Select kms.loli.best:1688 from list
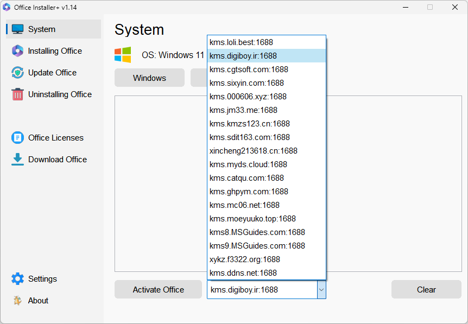The height and width of the screenshot is (324, 468). pyautogui.click(x=267, y=42)
